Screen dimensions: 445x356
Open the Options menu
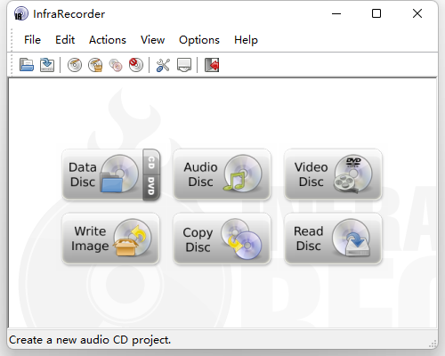point(199,40)
